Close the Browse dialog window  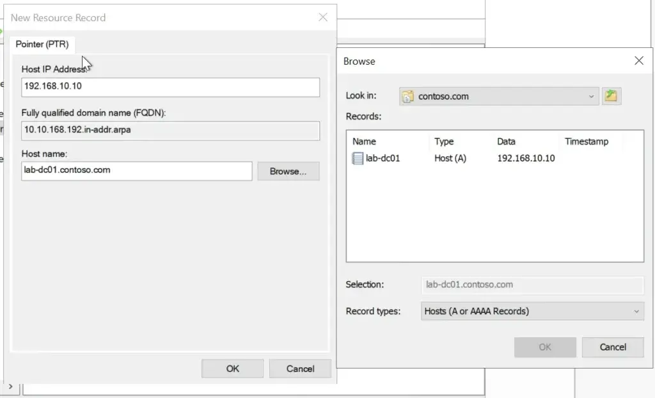pyautogui.click(x=638, y=61)
